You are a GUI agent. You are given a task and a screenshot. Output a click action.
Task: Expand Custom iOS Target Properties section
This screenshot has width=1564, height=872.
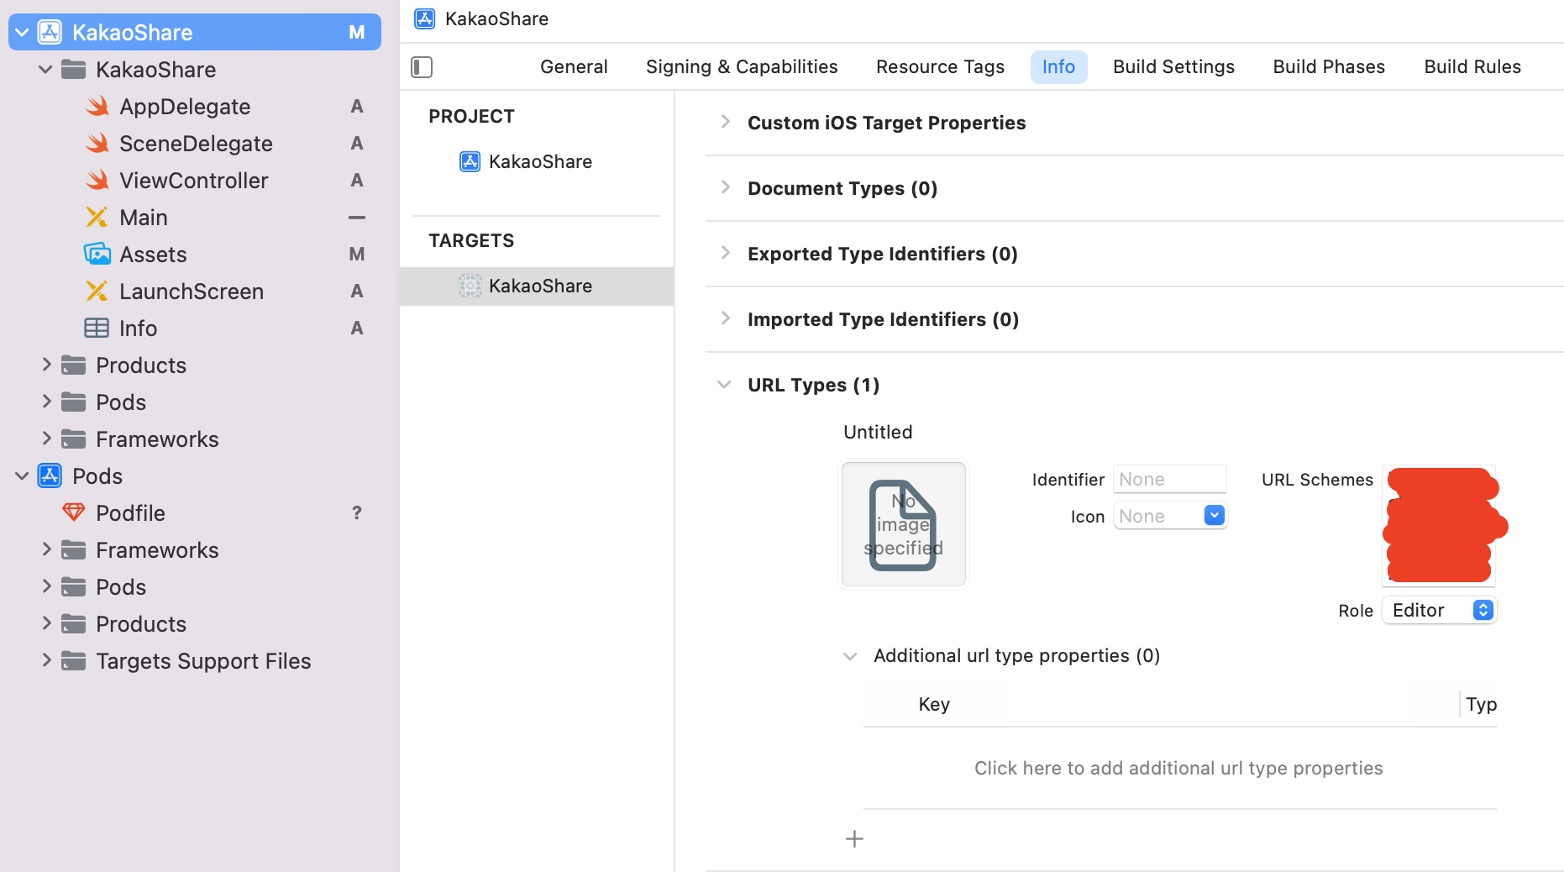pyautogui.click(x=726, y=122)
